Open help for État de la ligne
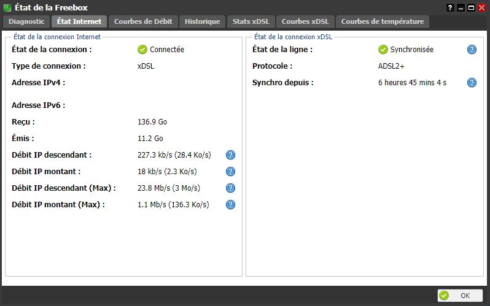The image size is (490, 306). tap(472, 49)
